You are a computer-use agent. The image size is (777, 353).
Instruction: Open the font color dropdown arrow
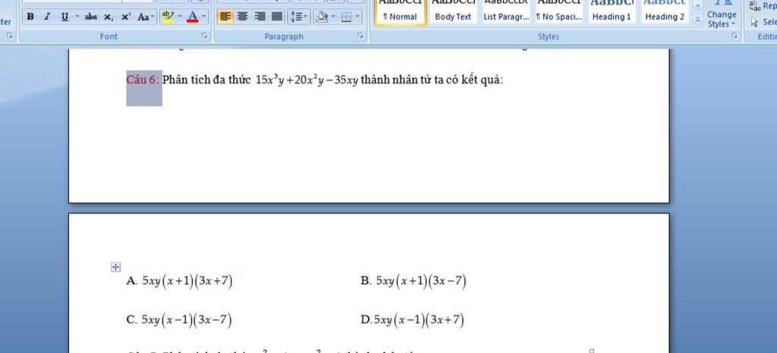tap(204, 17)
